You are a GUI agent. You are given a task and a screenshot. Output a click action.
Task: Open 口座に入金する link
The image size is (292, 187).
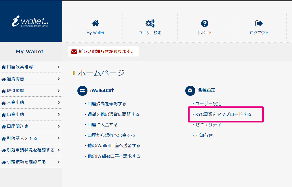click(103, 124)
